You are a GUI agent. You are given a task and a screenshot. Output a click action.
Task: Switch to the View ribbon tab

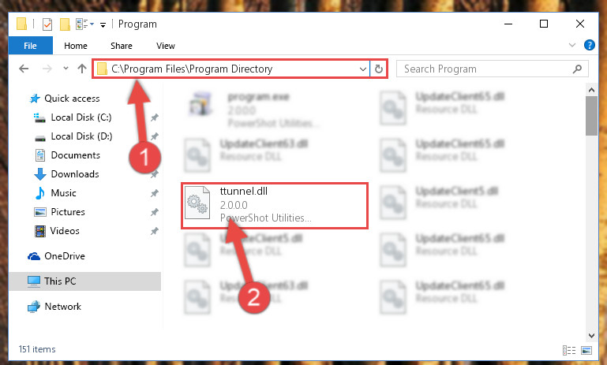coord(166,46)
